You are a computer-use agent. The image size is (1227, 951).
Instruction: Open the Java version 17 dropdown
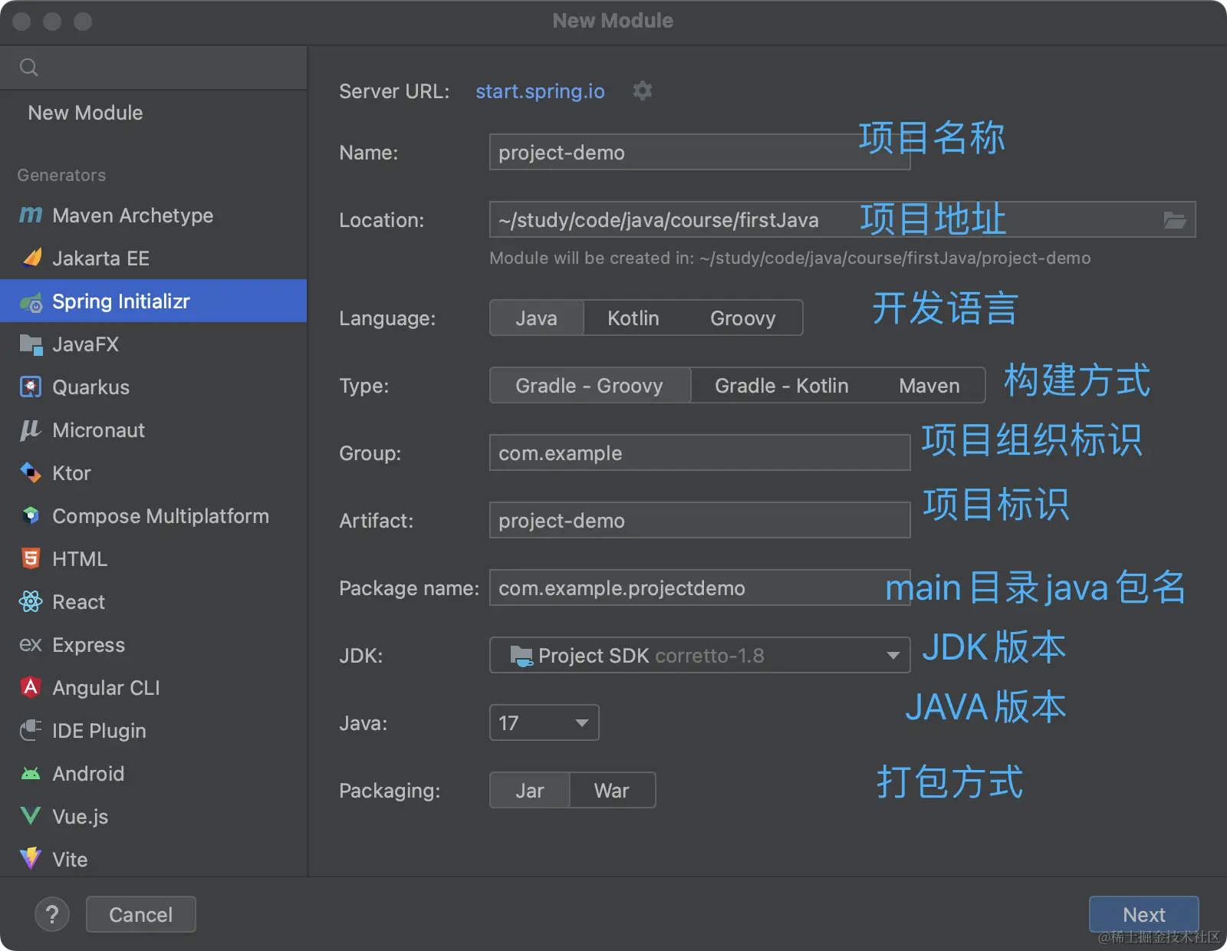[x=544, y=722]
